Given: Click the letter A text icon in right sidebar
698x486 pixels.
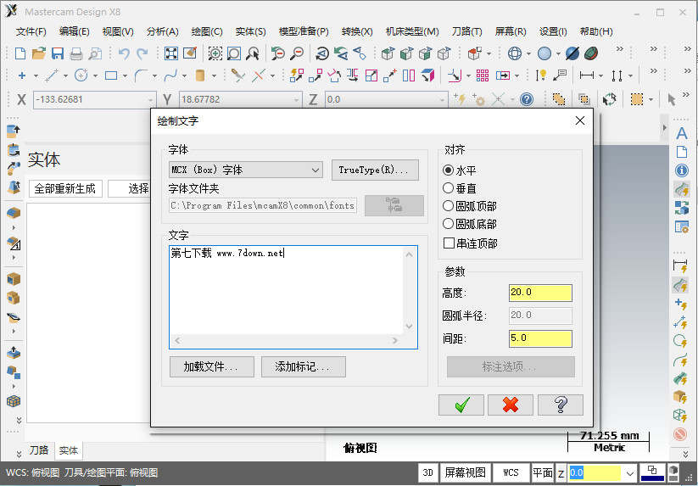Looking at the screenshot, I should [682, 133].
